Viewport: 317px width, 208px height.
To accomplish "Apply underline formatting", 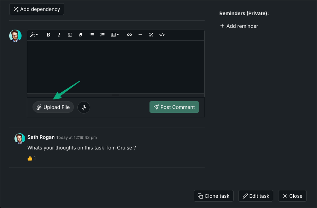I will click(x=70, y=35).
